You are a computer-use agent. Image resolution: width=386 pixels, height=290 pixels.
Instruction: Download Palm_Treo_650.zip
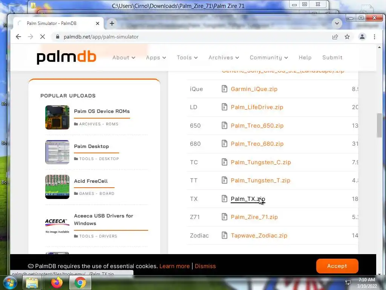pos(257,125)
